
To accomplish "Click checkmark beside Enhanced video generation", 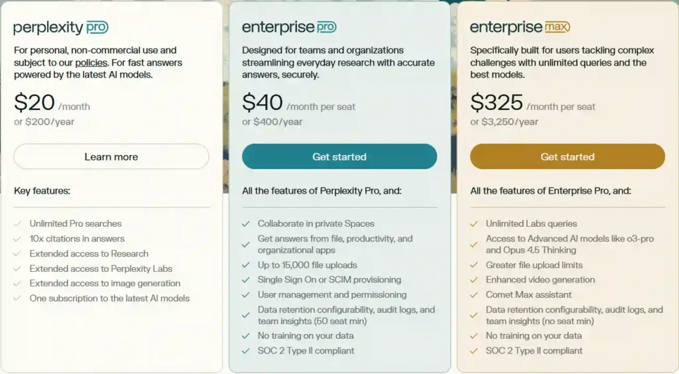I will coord(474,280).
